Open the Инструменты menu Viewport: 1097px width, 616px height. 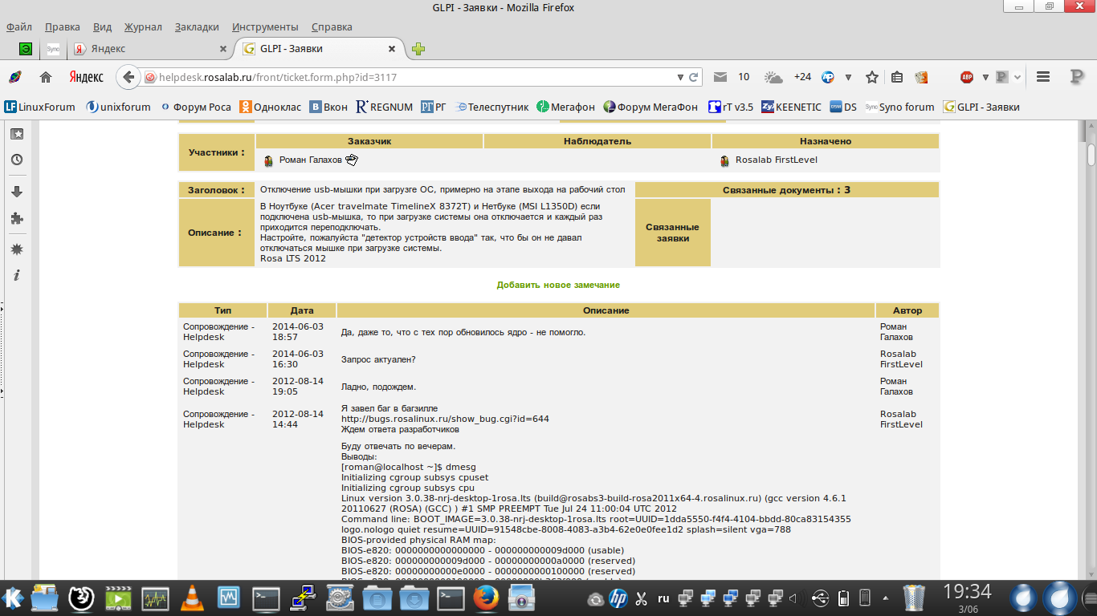tap(265, 26)
